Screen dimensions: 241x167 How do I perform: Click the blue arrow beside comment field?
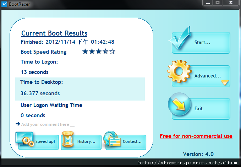pyautogui.click(x=18, y=124)
